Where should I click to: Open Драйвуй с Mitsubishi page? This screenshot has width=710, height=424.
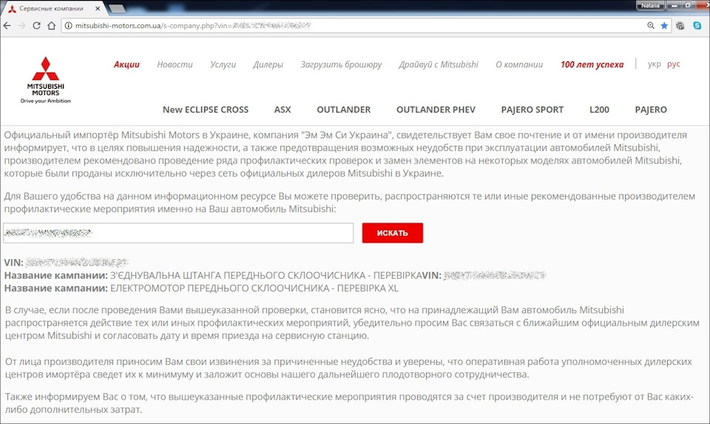[439, 64]
